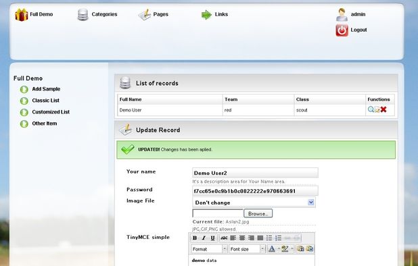Toggle underline in the TinyMCE toolbar

[x=213, y=238]
